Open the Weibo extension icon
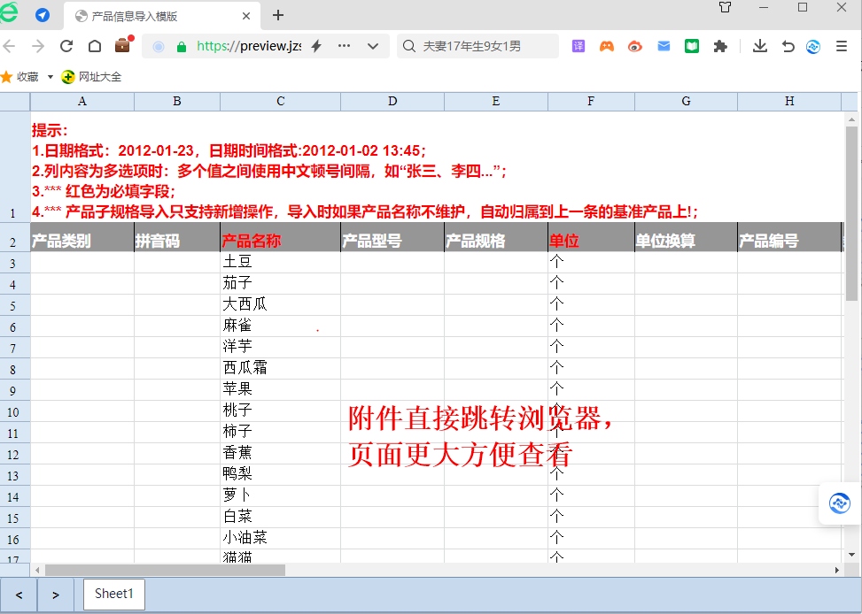862x614 pixels. [635, 46]
